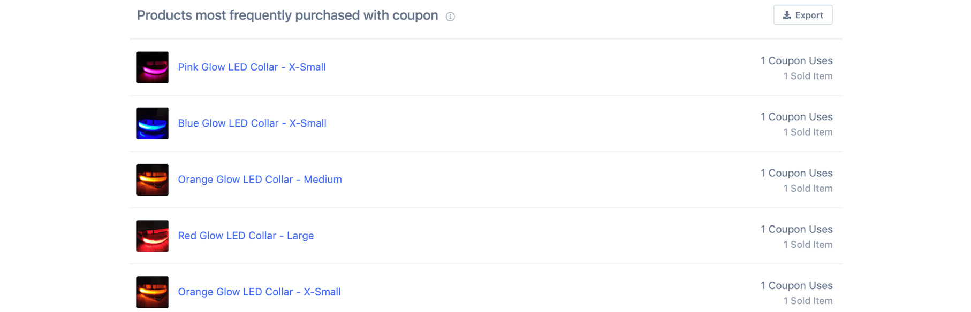
Task: Select the sold item count for Blue collar
Action: click(808, 132)
